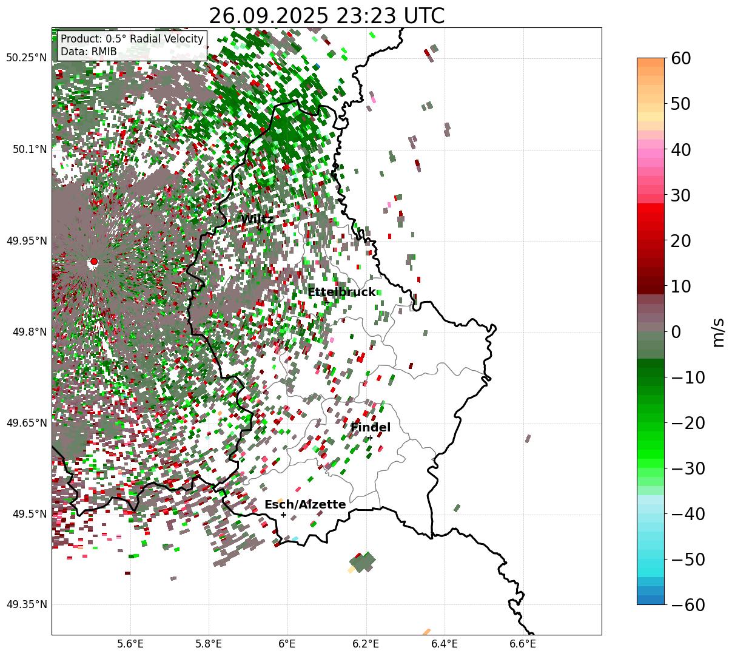The image size is (732, 656).
Task: Click the 5.8°E longitude tick label
Action: click(x=209, y=644)
